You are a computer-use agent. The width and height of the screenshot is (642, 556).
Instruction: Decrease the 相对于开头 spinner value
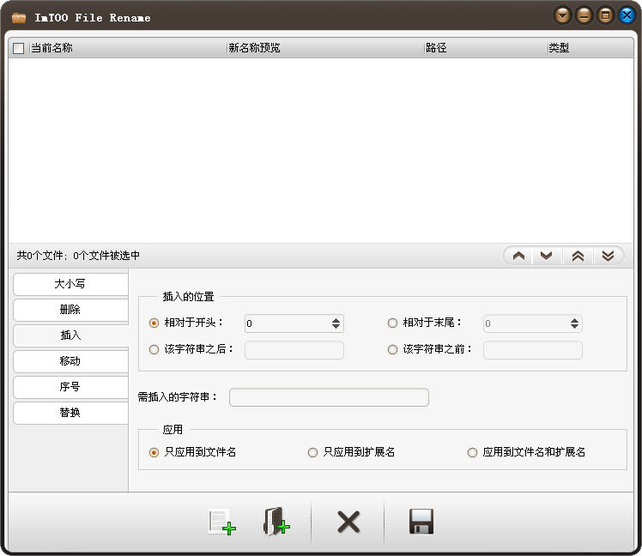click(x=336, y=326)
